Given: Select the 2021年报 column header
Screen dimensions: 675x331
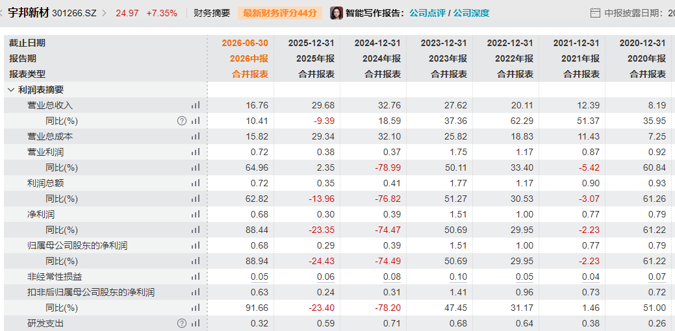Looking at the screenshot, I should tap(581, 58).
